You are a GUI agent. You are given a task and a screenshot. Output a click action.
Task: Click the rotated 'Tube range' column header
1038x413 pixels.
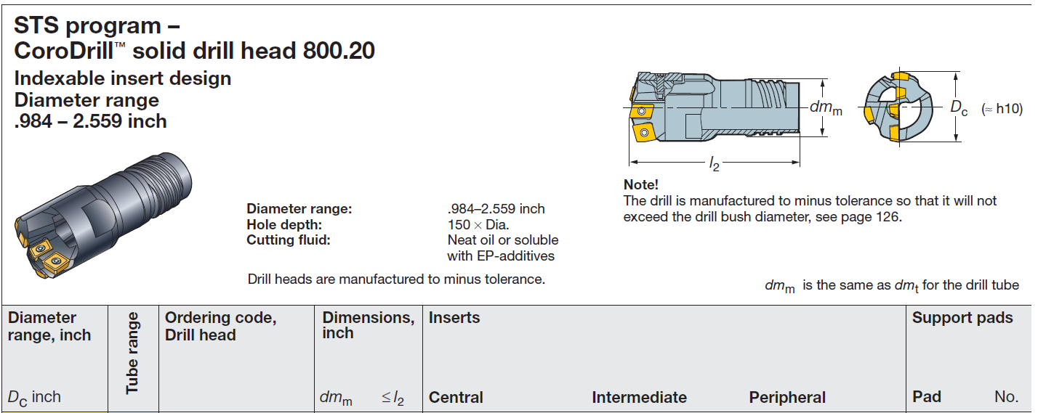132,353
